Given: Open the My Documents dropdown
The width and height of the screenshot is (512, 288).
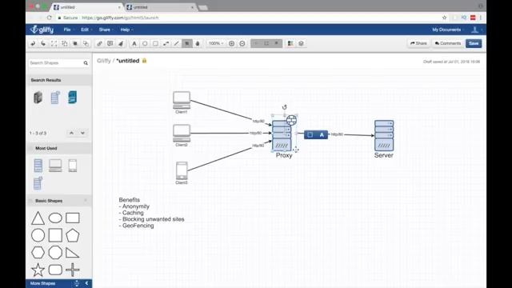Looking at the screenshot, I should tap(447, 30).
